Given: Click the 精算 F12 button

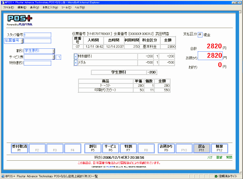Looking at the screenshot, I should point(219,148).
